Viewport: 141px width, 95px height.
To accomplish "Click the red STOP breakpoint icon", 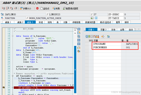I will point(37,9).
